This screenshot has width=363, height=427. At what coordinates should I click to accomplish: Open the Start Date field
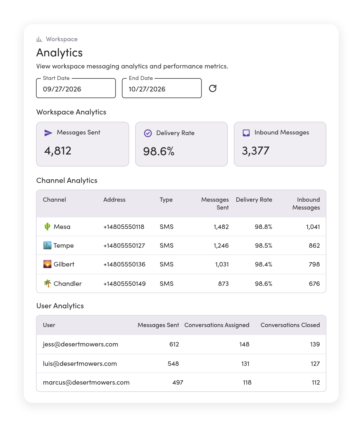click(x=76, y=88)
